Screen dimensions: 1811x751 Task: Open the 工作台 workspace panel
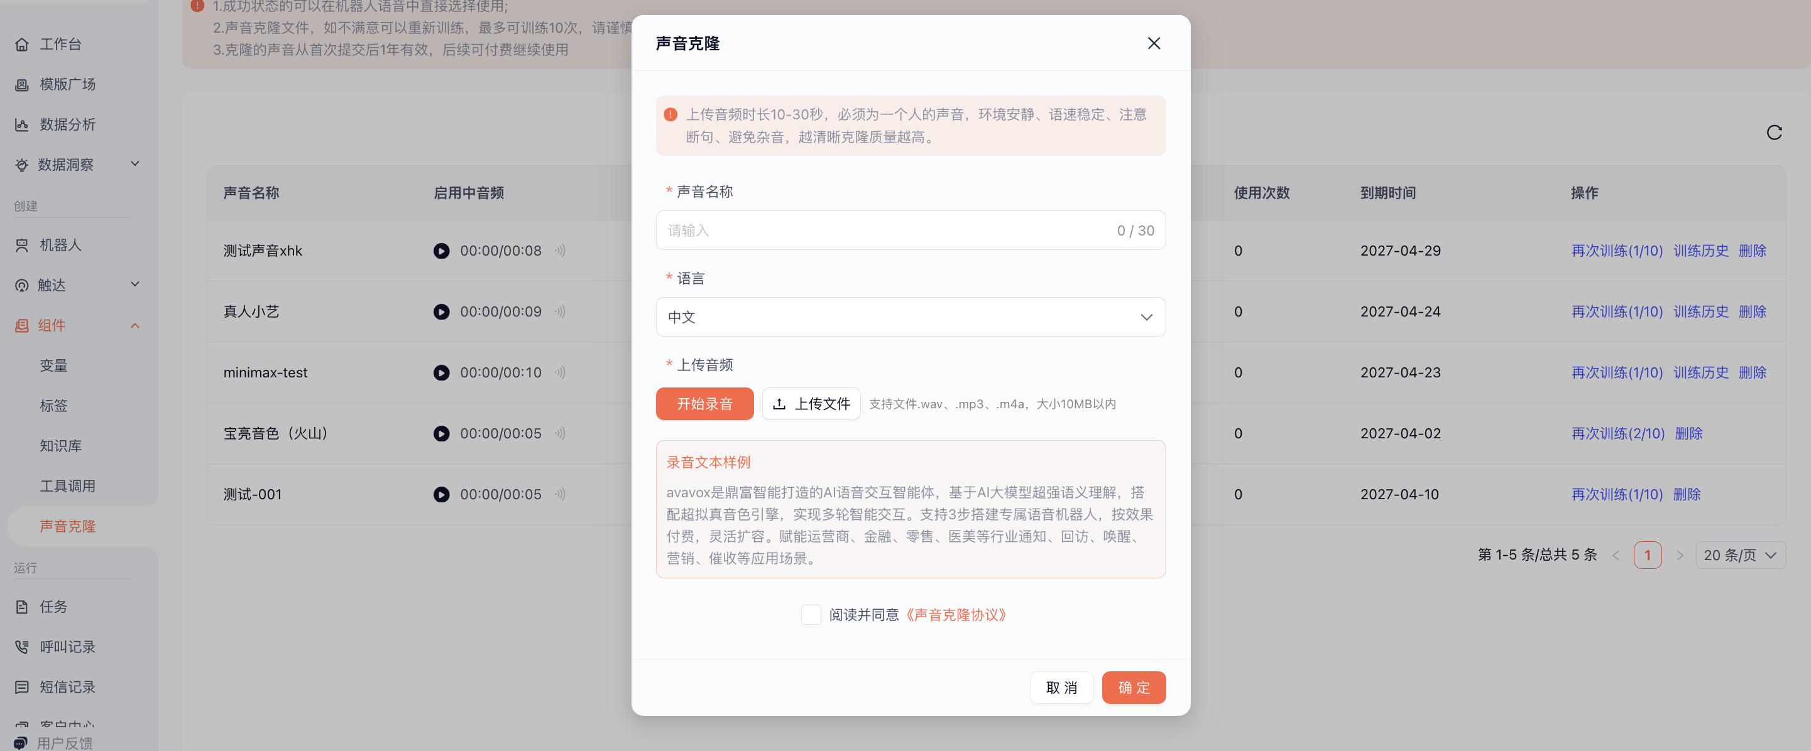[60, 43]
